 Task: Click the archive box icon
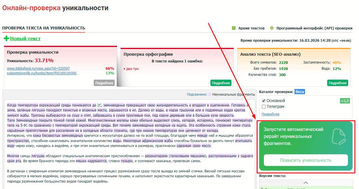[233, 28]
